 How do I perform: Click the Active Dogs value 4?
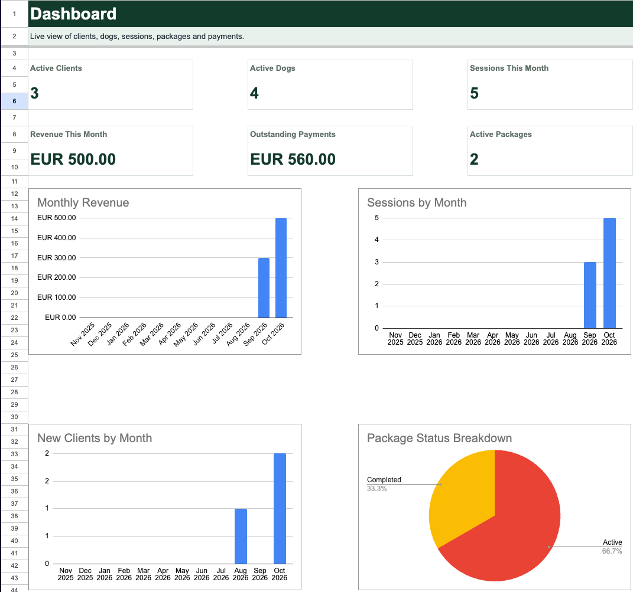[254, 93]
